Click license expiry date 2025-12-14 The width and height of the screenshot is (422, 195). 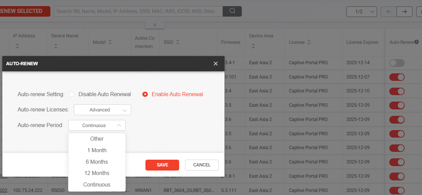click(358, 63)
